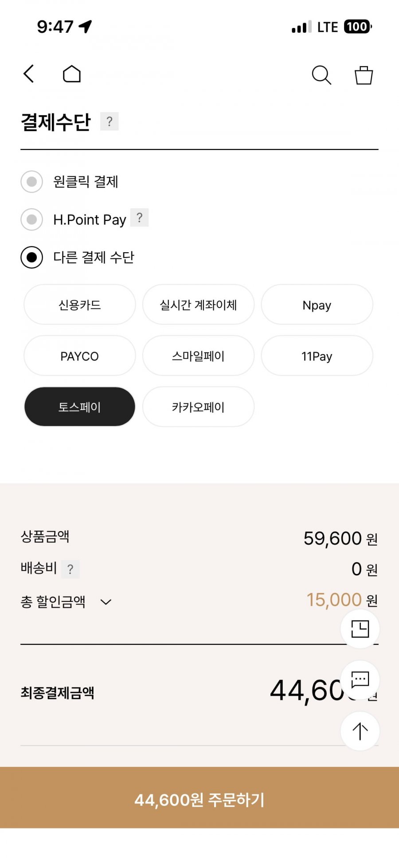
Task: Open the chat bubble floating button
Action: [x=360, y=679]
